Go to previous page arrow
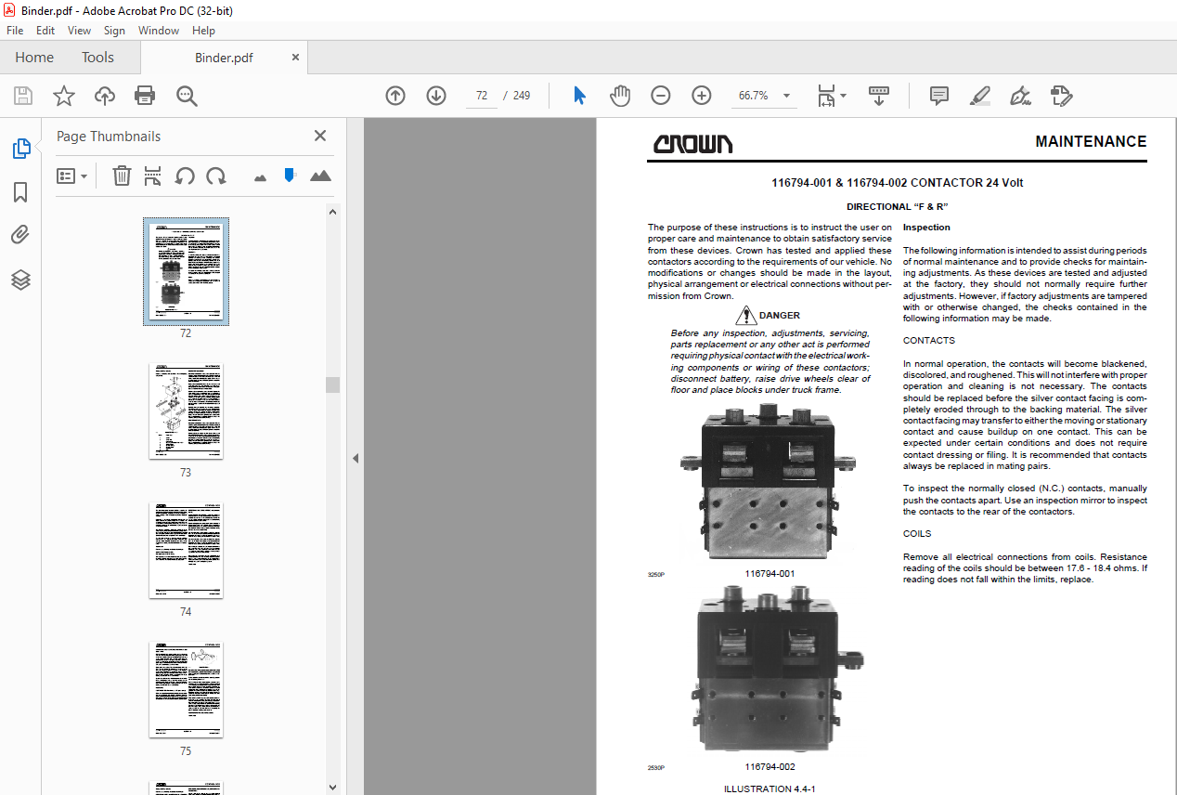 click(x=395, y=96)
